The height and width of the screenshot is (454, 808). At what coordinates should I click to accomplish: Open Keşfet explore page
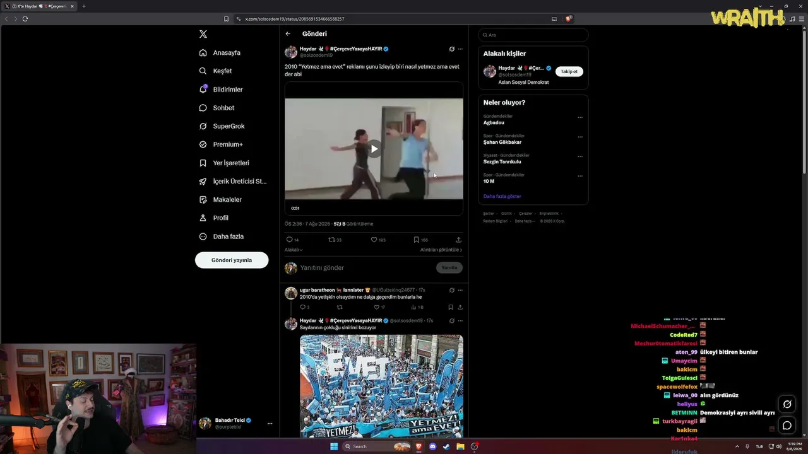pyautogui.click(x=215, y=71)
